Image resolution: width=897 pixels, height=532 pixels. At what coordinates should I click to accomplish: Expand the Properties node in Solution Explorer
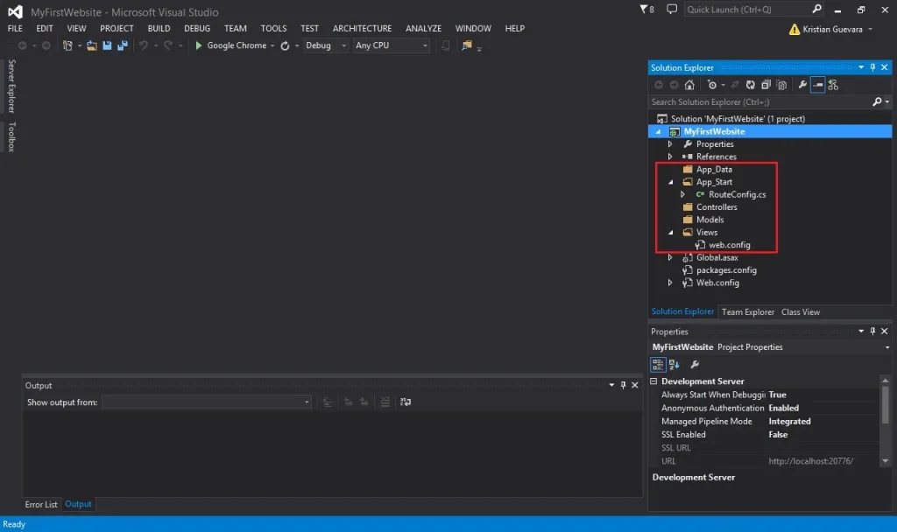coord(670,144)
